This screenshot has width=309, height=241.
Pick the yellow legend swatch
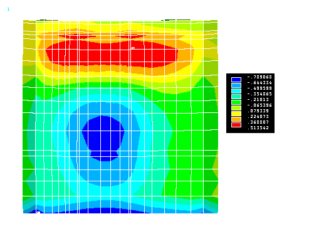coord(236,114)
